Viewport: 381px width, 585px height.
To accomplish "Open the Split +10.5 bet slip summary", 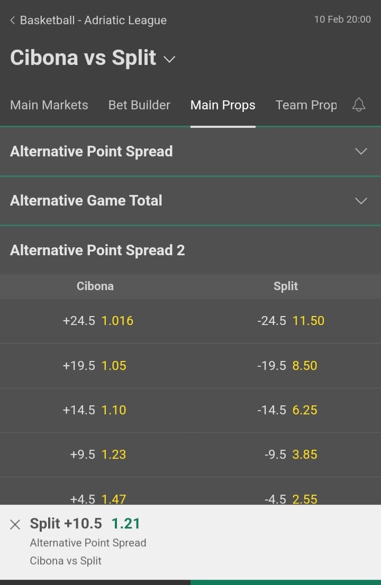I will 190,542.
